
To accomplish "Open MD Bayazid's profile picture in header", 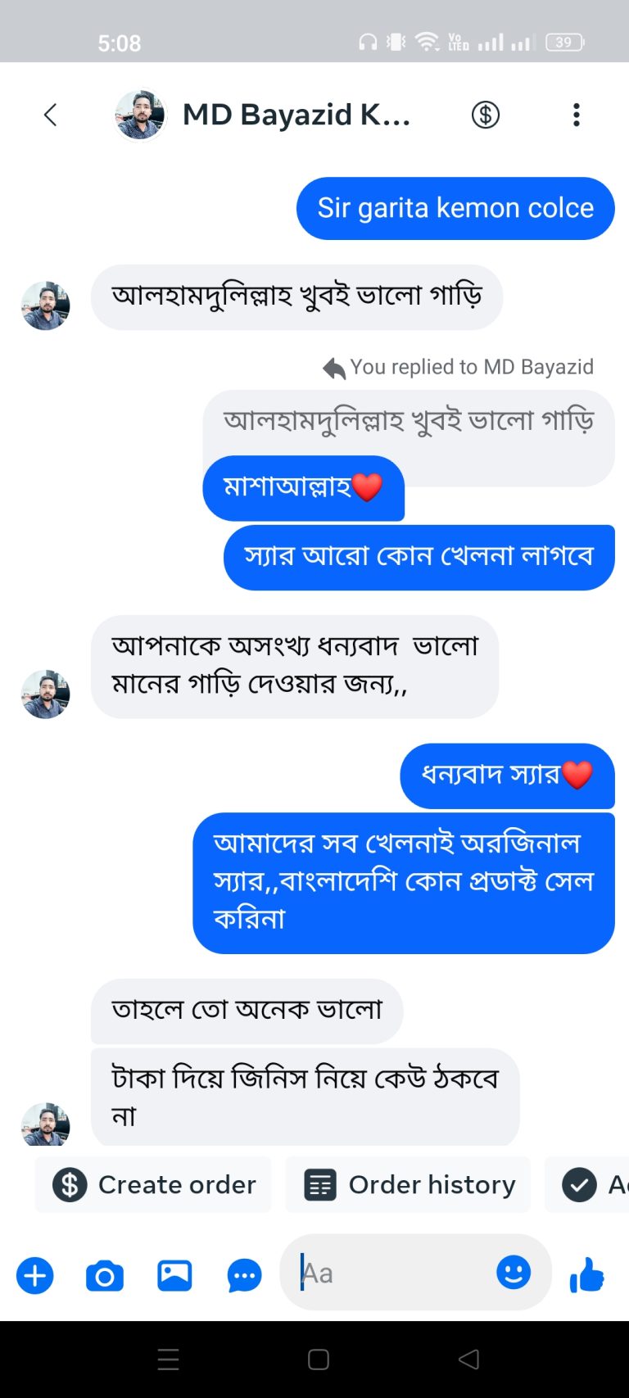I will pos(140,115).
